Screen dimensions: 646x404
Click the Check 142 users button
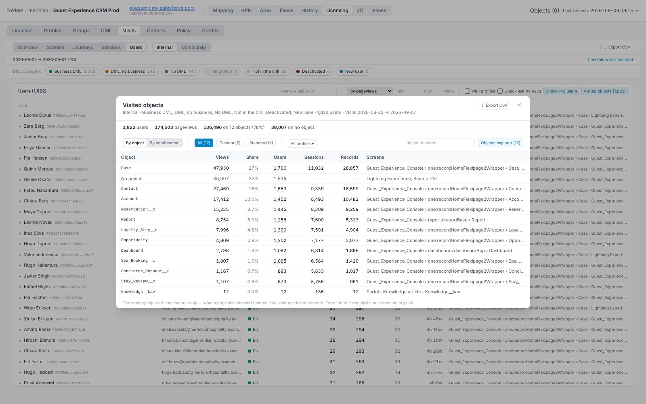561,91
